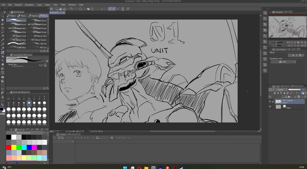The width and height of the screenshot is (307, 169).
Task: Click the smartphone connect icon
Action: 123,8
